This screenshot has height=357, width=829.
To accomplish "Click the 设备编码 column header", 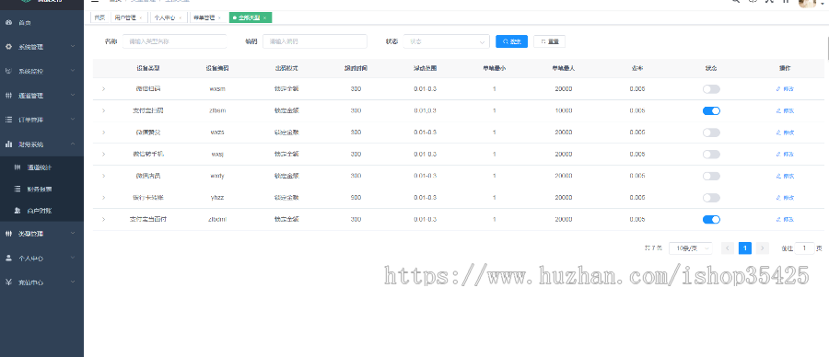I will 217,68.
